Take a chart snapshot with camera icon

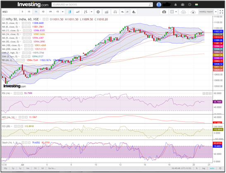tap(164, 12)
